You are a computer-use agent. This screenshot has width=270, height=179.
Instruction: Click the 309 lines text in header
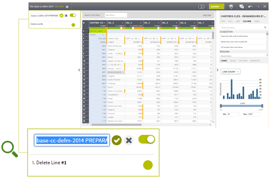59,6
